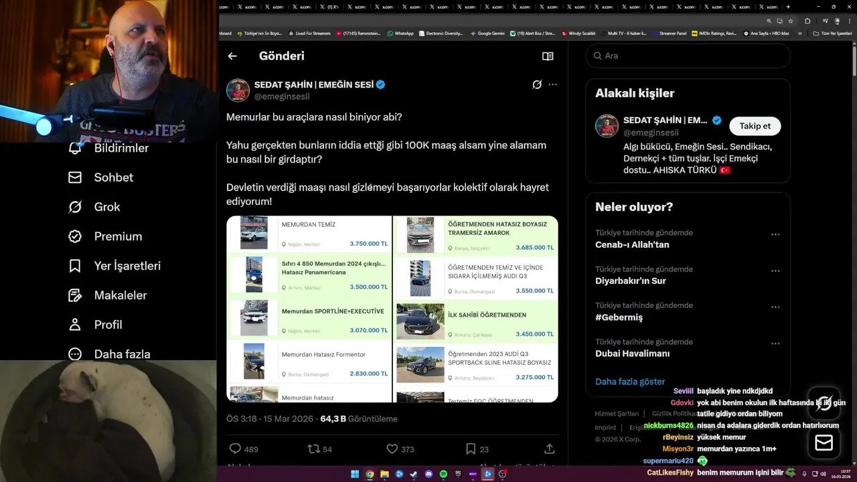Open Spotify from the taskbar
The width and height of the screenshot is (857, 482).
coord(443,474)
